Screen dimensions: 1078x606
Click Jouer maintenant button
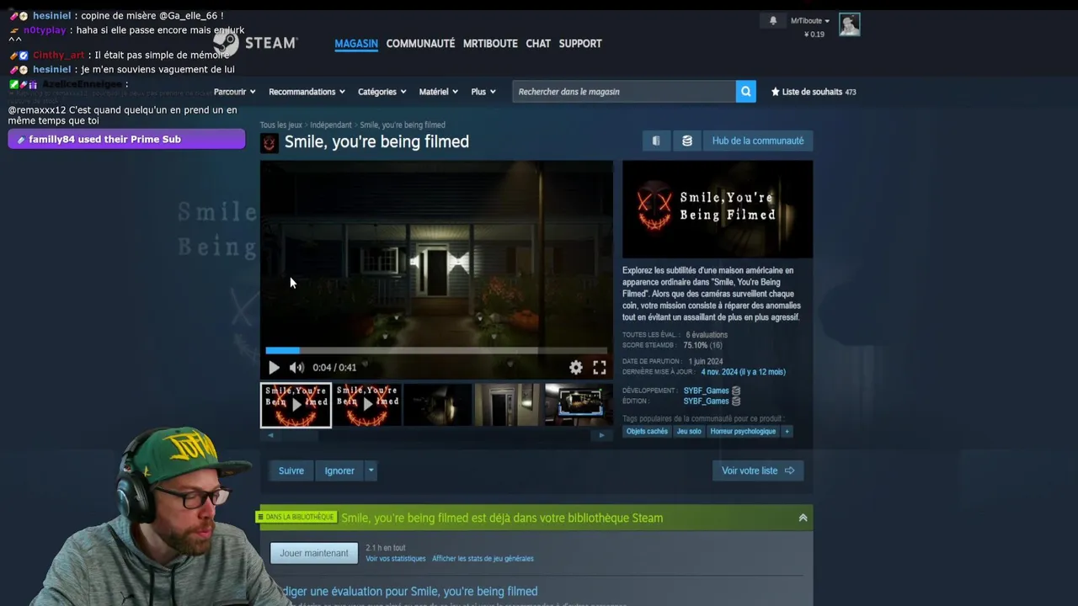[314, 553]
